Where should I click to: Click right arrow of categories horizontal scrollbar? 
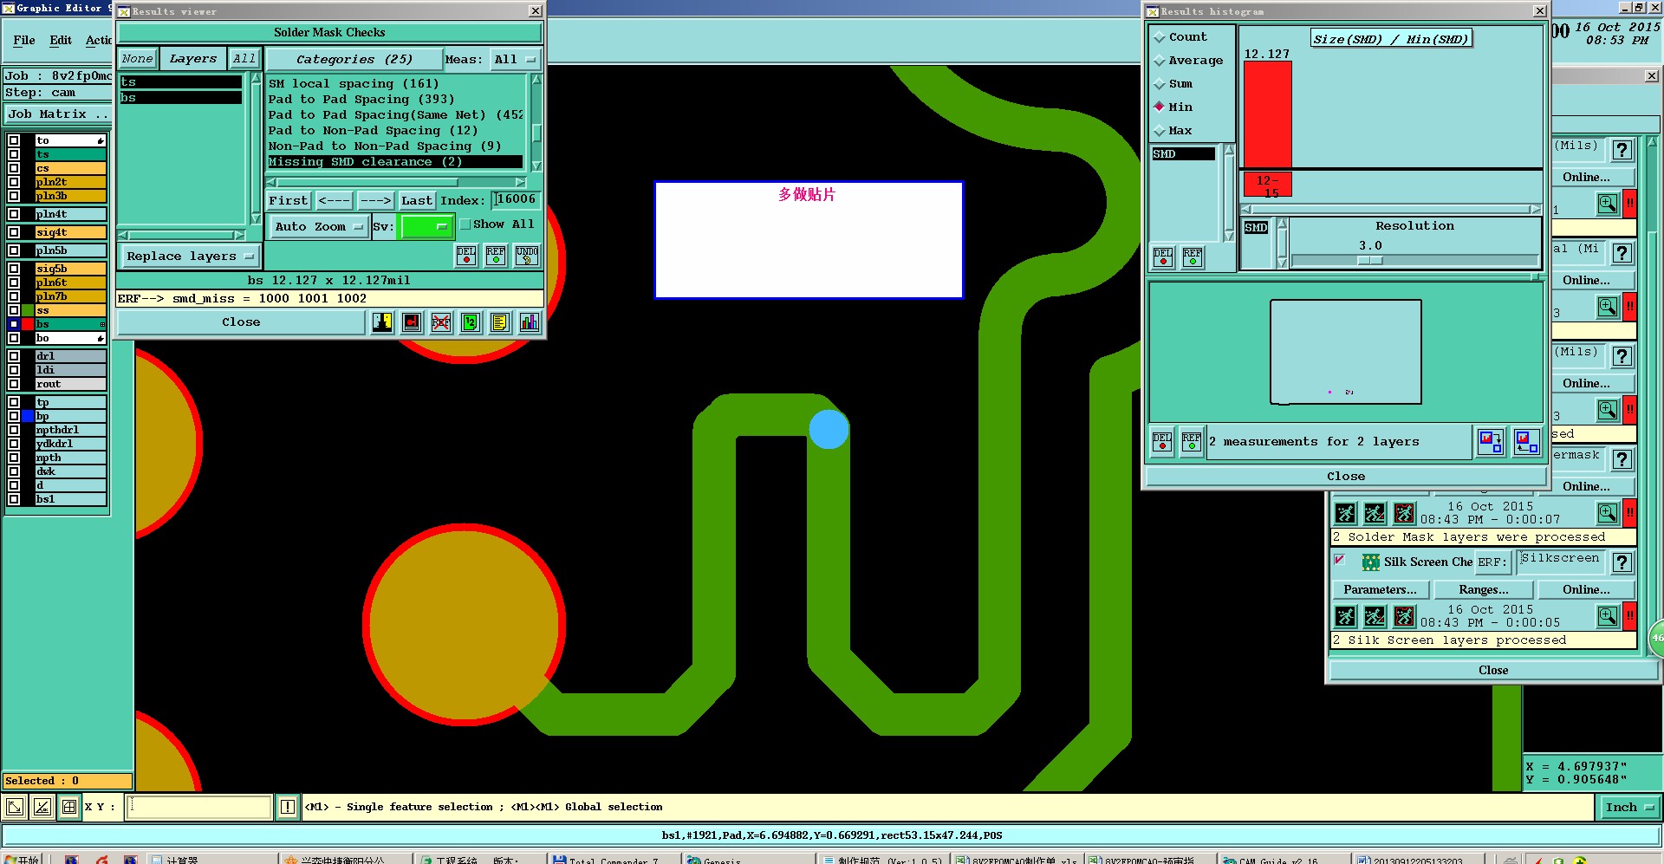(x=520, y=183)
